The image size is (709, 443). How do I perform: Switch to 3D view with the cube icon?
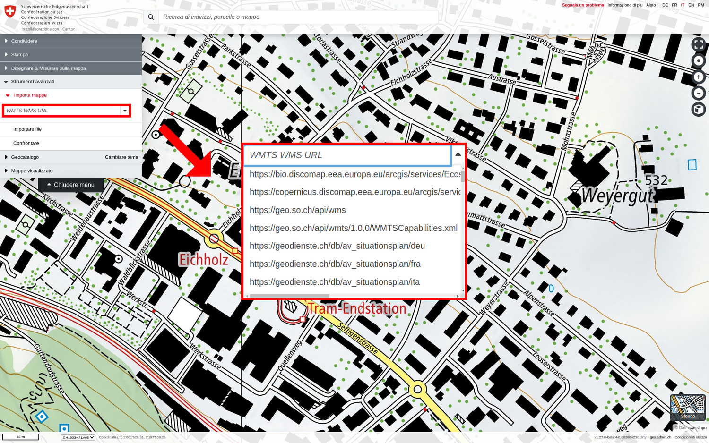699,109
